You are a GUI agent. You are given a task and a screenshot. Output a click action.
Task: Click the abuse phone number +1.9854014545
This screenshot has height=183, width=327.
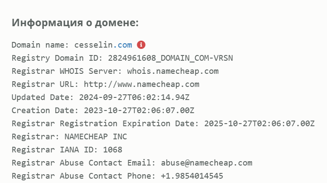coord(192,176)
